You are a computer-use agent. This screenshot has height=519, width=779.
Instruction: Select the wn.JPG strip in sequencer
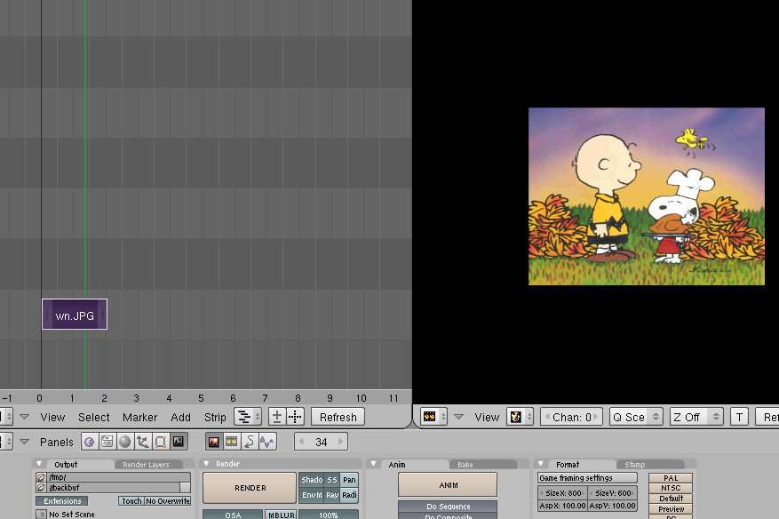75,315
